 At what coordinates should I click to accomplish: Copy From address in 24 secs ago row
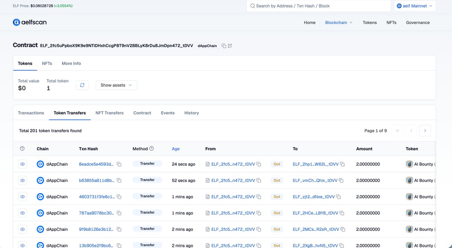point(259,164)
